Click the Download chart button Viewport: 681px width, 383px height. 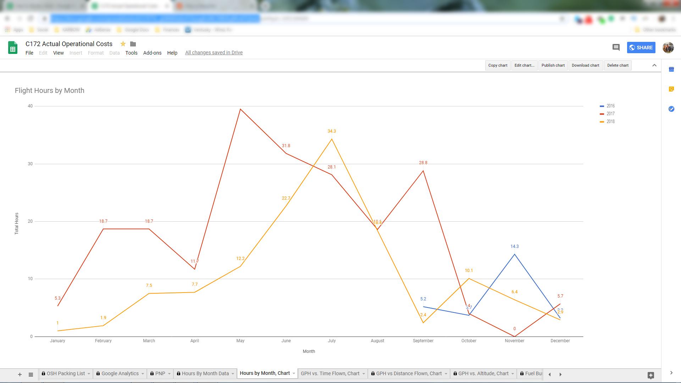(585, 65)
